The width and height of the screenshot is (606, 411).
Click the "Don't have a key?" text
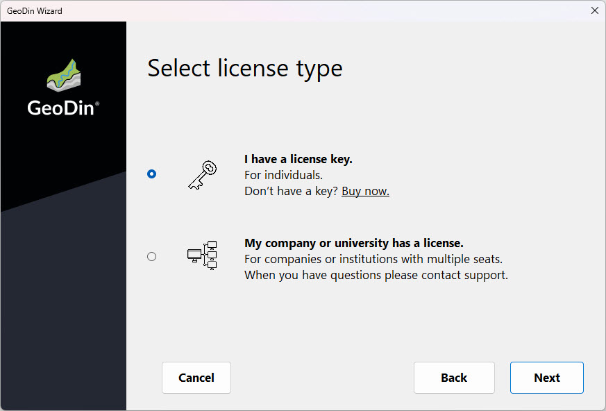pos(291,191)
